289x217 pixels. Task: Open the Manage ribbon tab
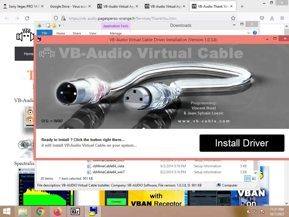pyautogui.click(x=115, y=33)
